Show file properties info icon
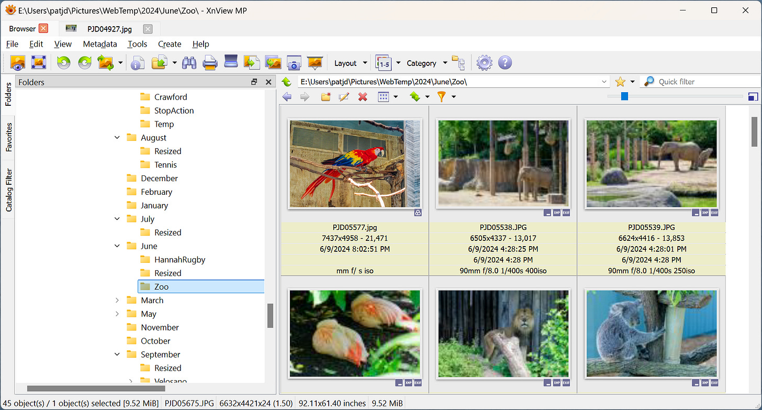Viewport: 762px width, 410px height. coord(138,63)
